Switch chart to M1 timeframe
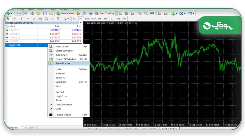 [x=75, y=19]
